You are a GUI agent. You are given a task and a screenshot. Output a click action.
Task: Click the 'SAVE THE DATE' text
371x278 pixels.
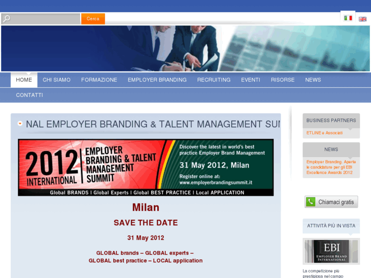tap(146, 222)
